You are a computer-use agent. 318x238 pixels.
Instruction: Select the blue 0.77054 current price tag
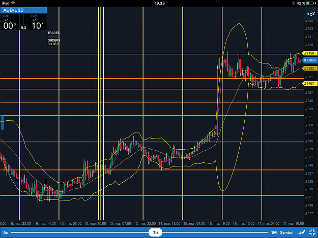pyautogui.click(x=310, y=60)
